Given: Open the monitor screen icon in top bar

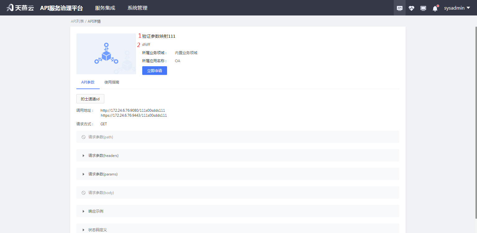Looking at the screenshot, I should click(423, 8).
